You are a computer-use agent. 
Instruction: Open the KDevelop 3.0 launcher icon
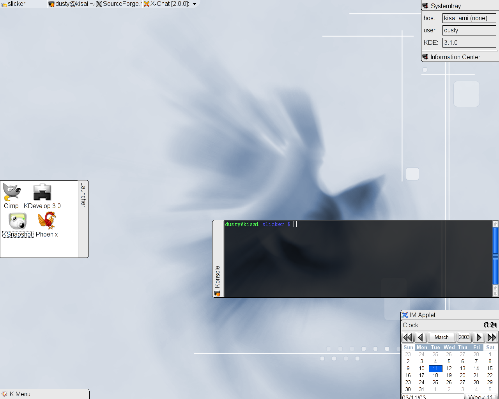tap(42, 196)
